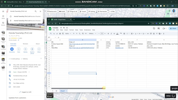Click the functions sigma icon in Sheets

click(x=164, y=34)
